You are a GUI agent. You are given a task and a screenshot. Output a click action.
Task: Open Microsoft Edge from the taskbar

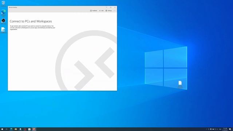click(x=11, y=129)
